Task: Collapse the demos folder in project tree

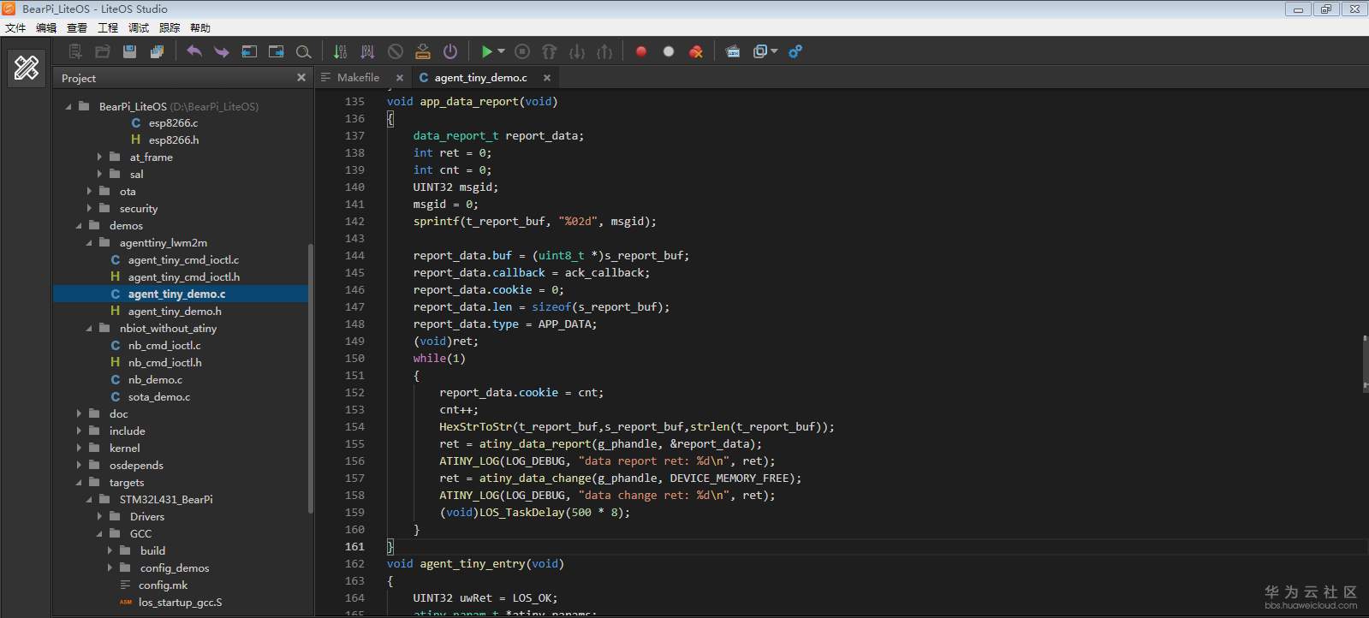Action: [80, 226]
